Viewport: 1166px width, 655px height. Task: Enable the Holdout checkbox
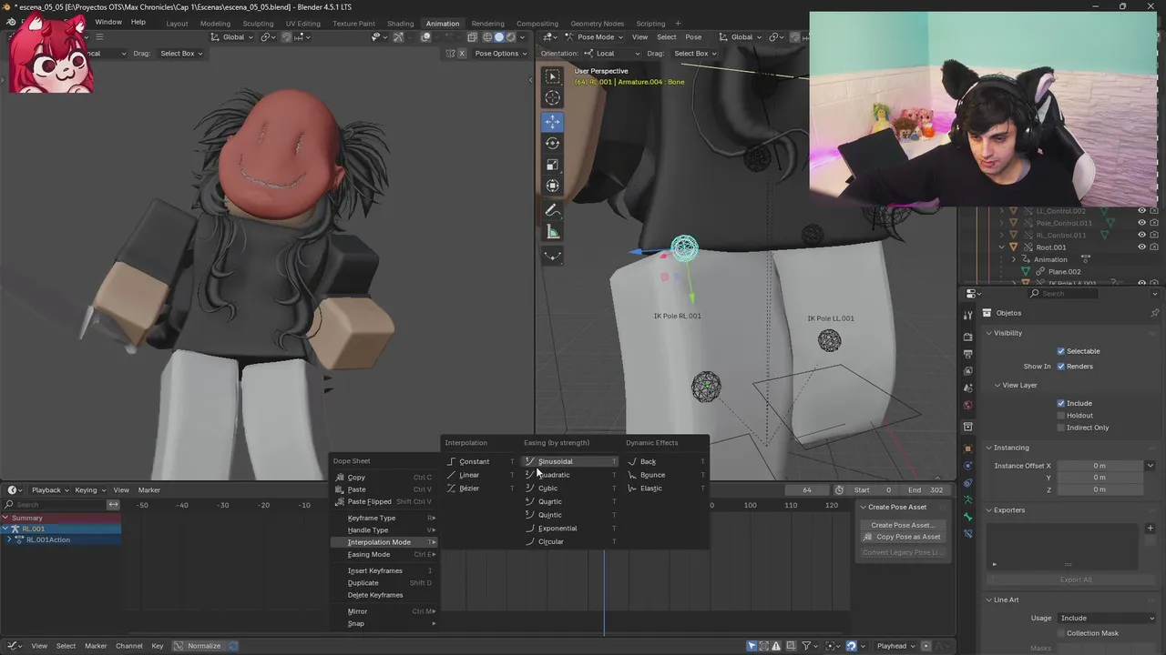1060,416
